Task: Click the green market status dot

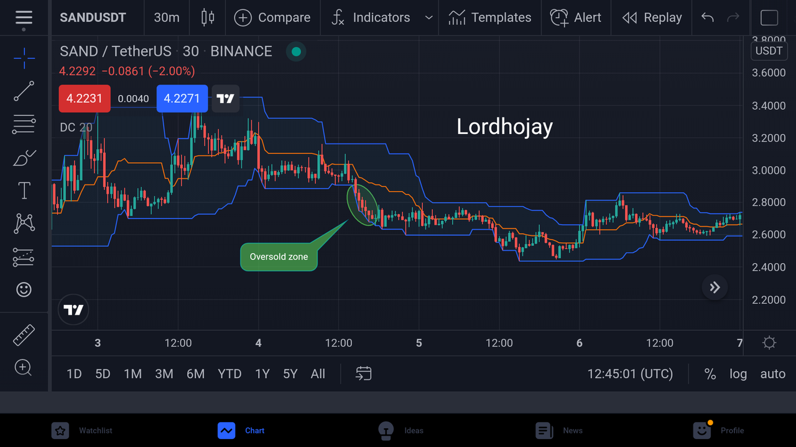Action: [x=296, y=52]
